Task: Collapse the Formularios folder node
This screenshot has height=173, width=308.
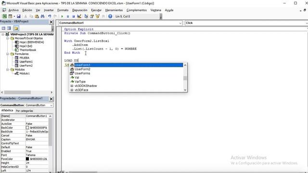Action: point(8,54)
